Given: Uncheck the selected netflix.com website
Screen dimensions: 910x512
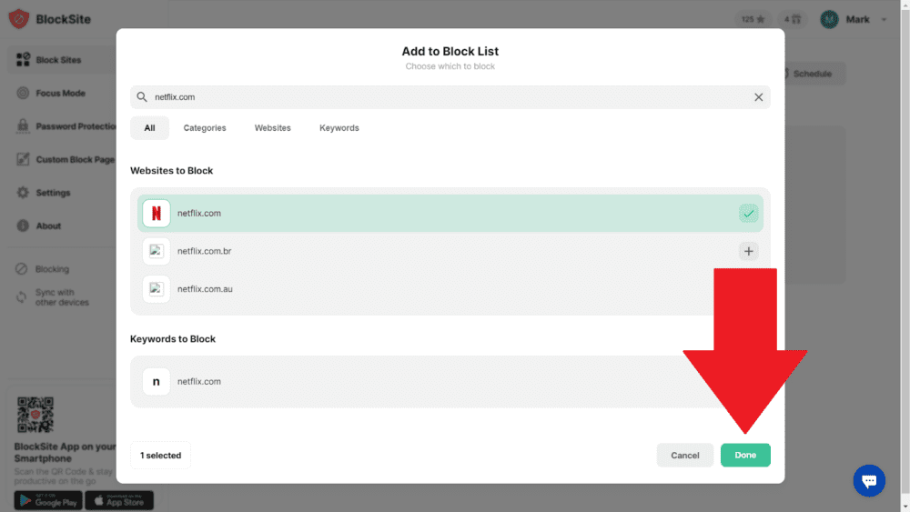Looking at the screenshot, I should [749, 214].
